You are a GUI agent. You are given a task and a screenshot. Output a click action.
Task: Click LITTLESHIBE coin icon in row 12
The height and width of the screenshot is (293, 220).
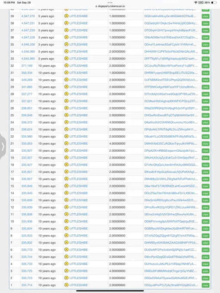click(66, 207)
